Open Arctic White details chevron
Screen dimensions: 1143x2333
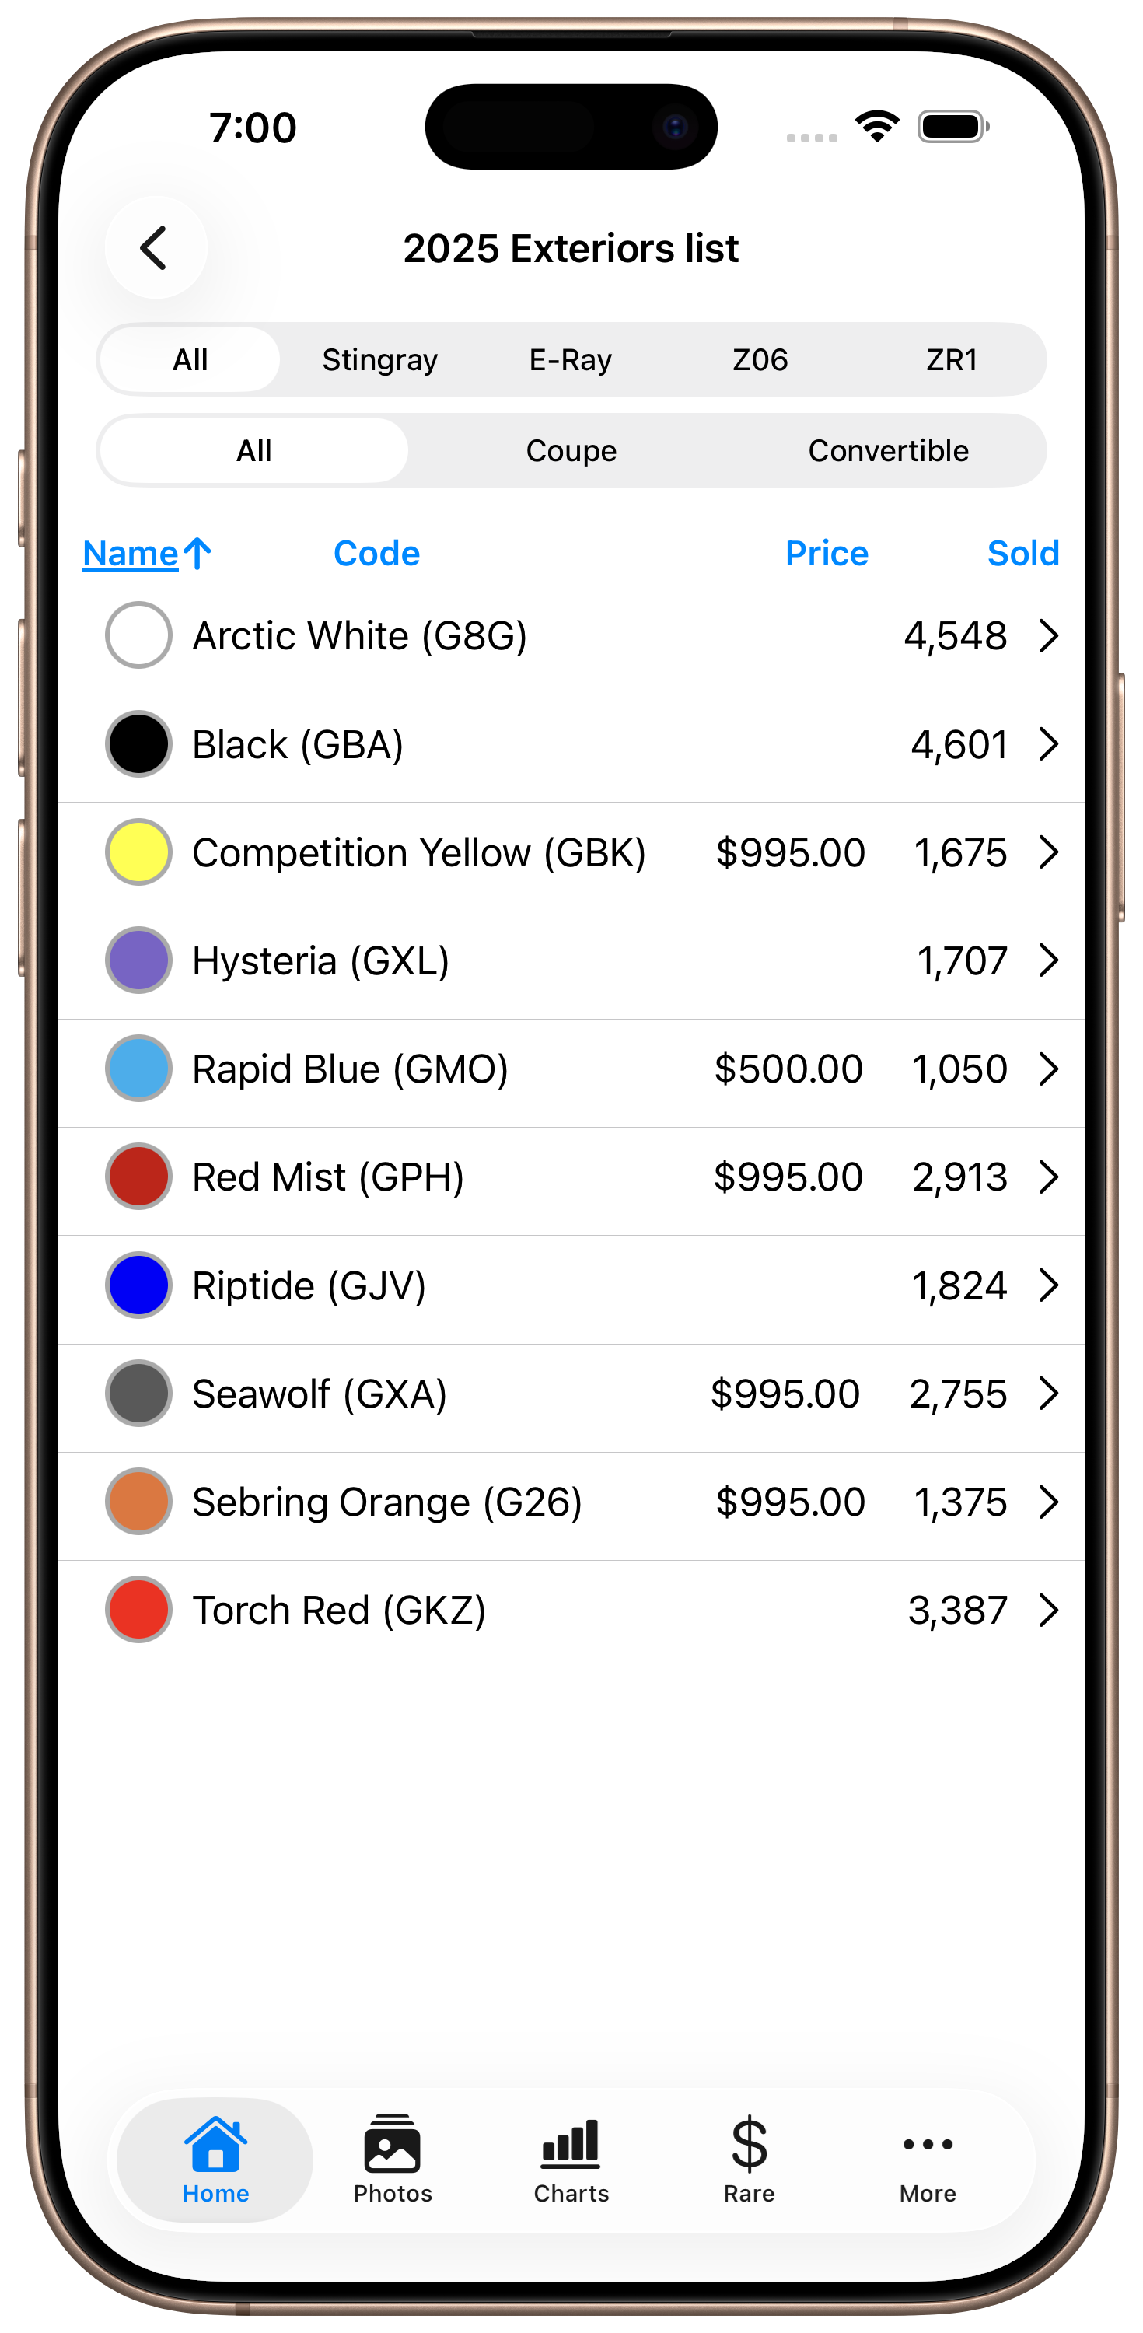[x=1049, y=636]
